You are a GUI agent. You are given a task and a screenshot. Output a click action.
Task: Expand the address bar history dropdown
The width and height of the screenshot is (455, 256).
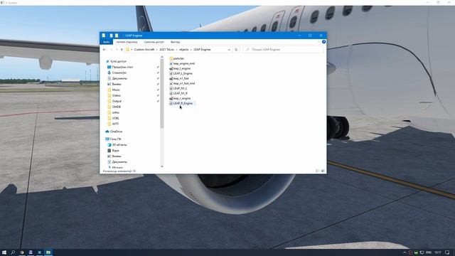[229, 50]
